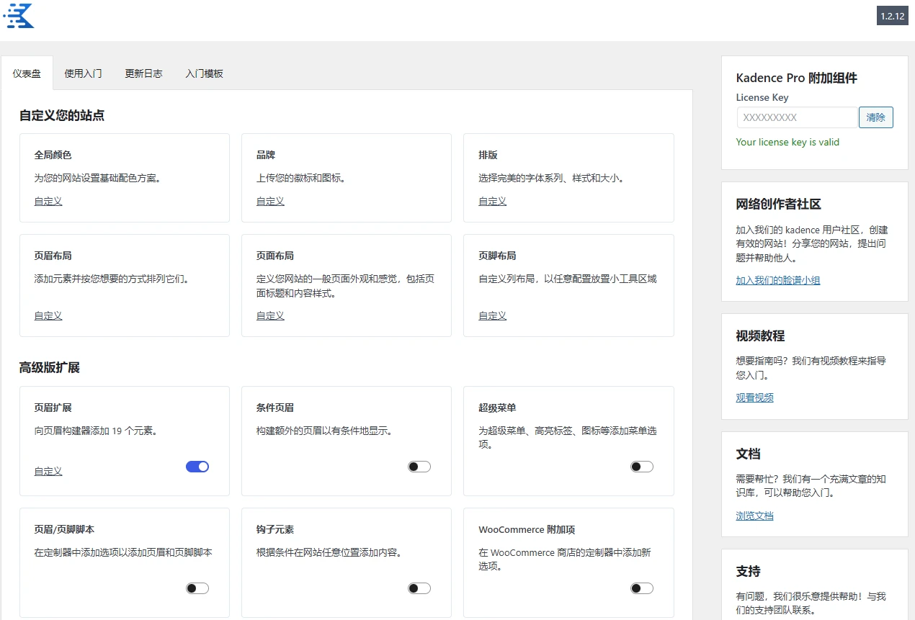Image resolution: width=915 pixels, height=620 pixels.
Task: Open the 排版 customize link
Action: click(x=491, y=201)
